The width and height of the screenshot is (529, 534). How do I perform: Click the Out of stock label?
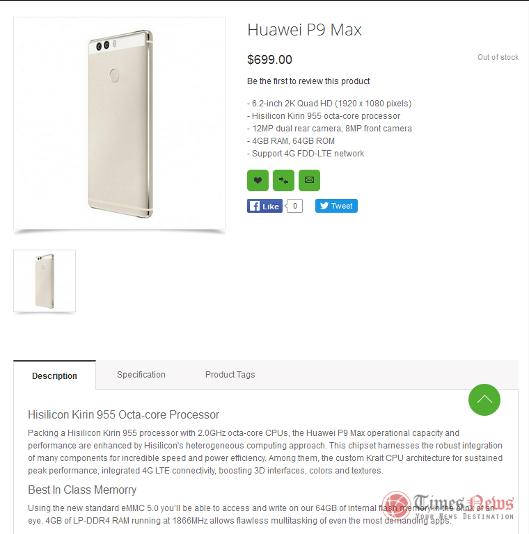[x=498, y=57]
